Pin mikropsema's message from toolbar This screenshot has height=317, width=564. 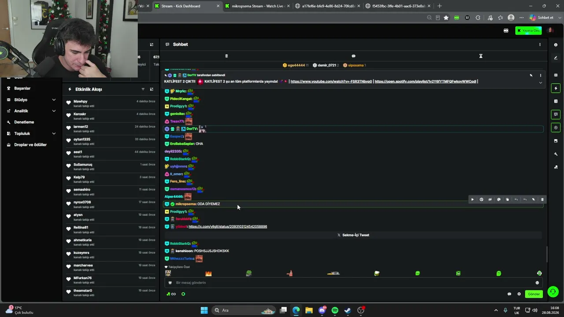coord(534,199)
